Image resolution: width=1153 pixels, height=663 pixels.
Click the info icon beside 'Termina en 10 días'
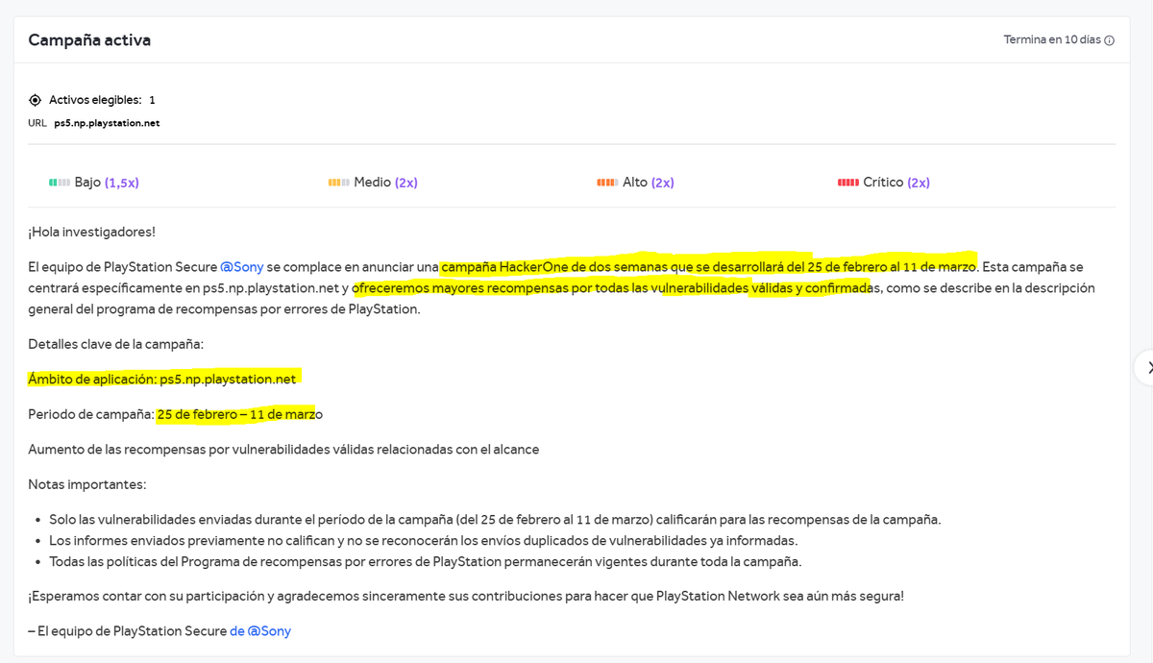[x=1110, y=40]
